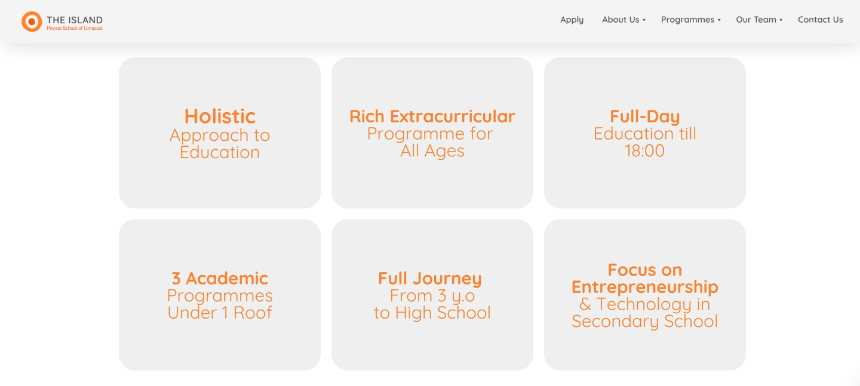Click the Holistic heading
The image size is (860, 386).
[x=220, y=116]
